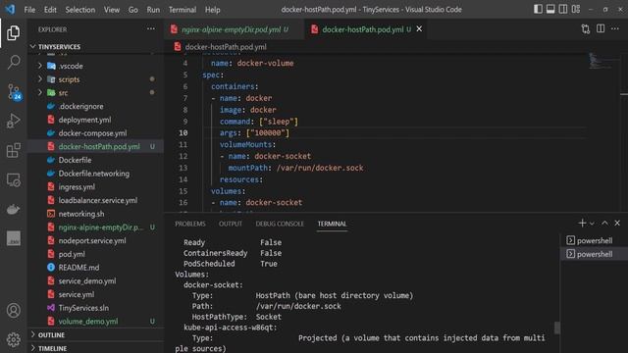Split the editor to the right
Viewport: 628px width, 353px height.
pyautogui.click(x=601, y=28)
